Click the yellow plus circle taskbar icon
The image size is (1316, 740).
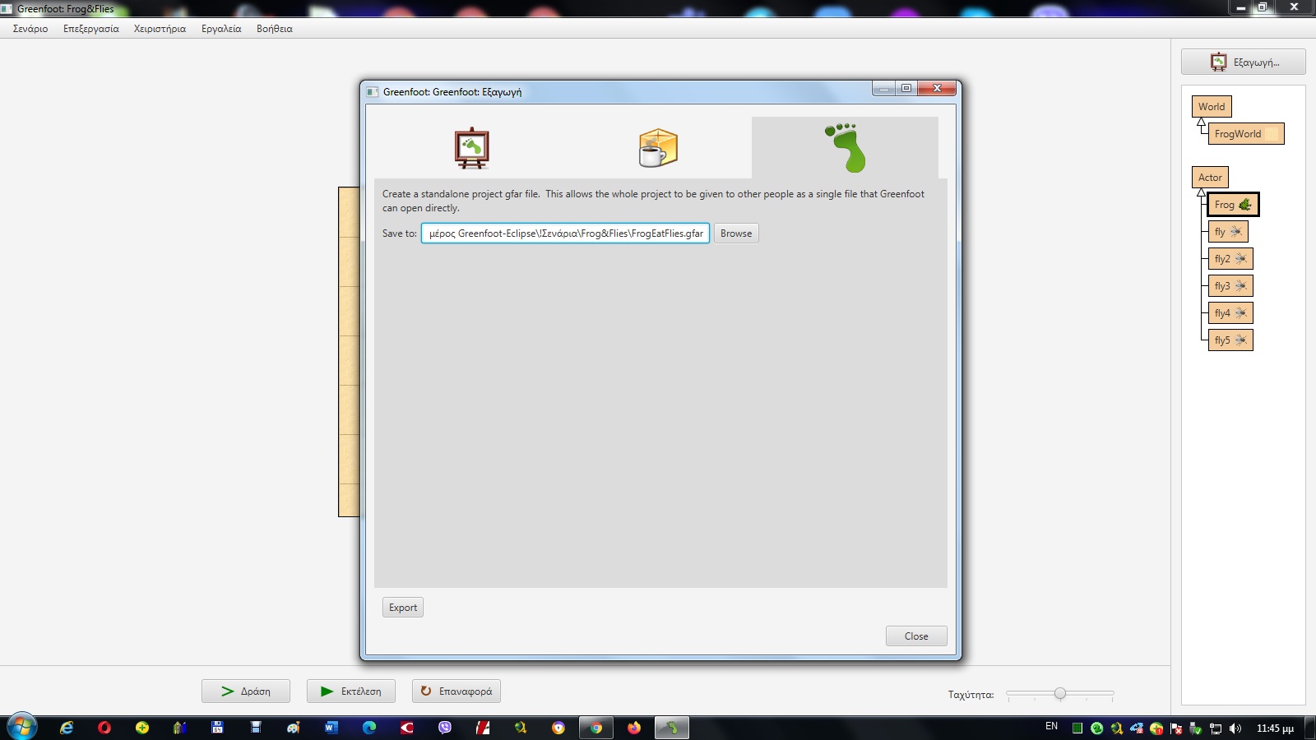[x=142, y=728]
